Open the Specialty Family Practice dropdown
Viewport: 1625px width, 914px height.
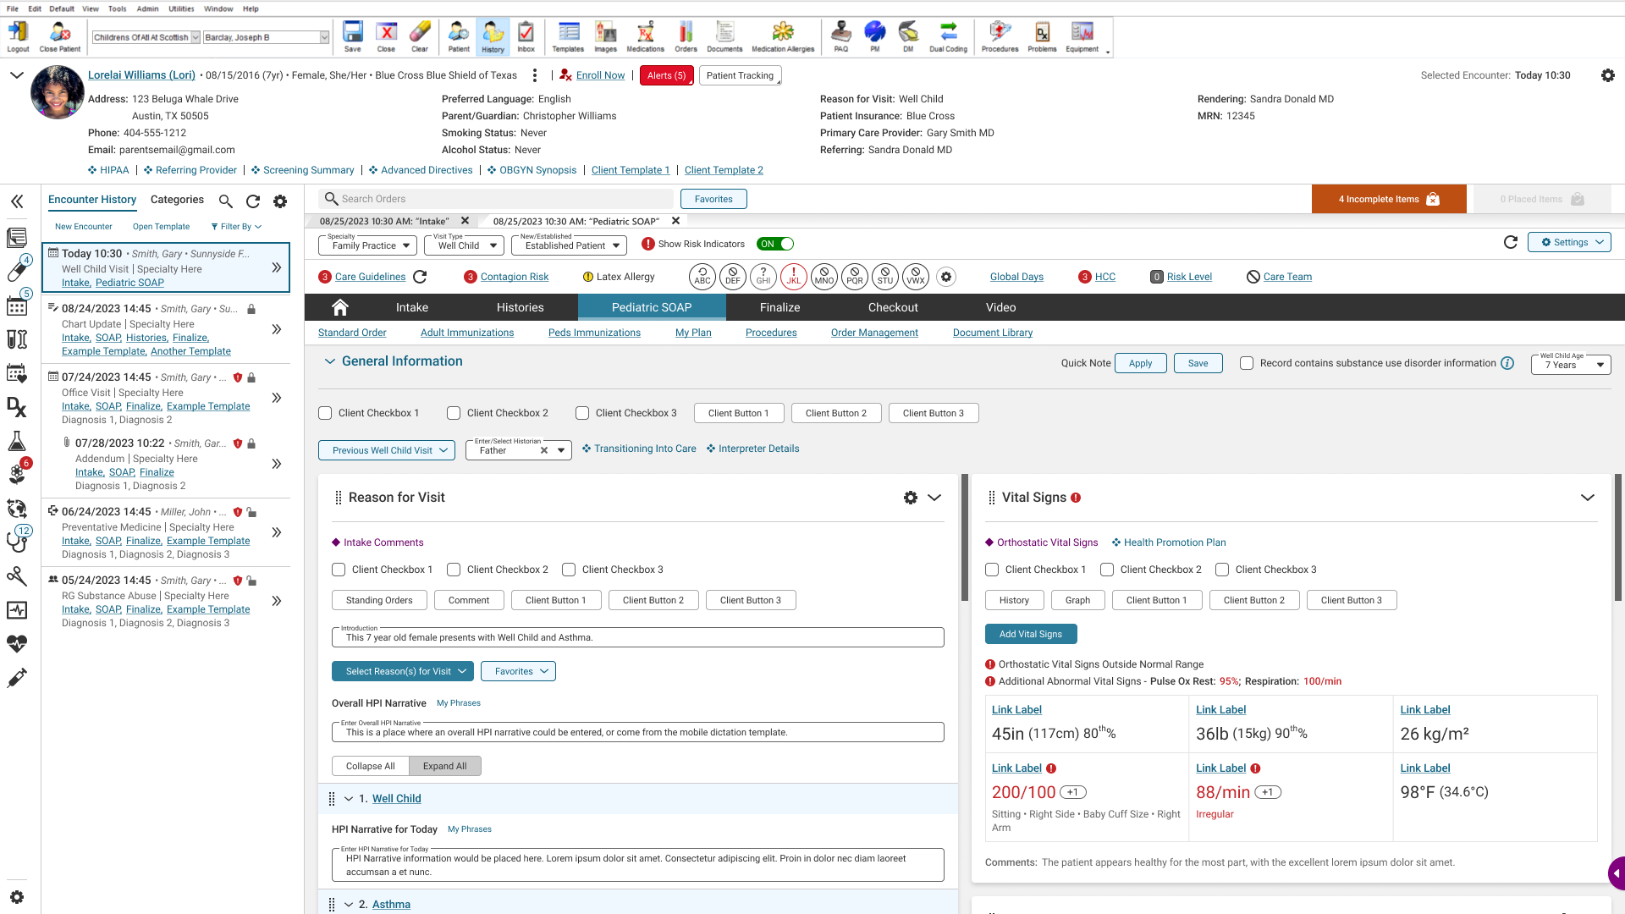(367, 245)
